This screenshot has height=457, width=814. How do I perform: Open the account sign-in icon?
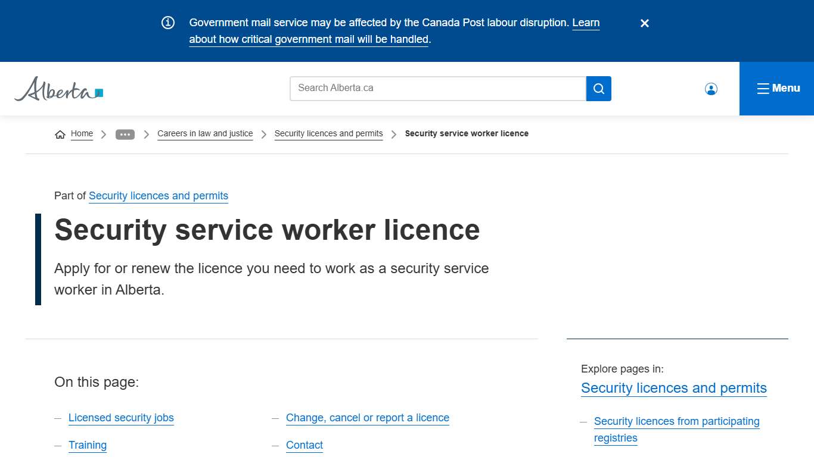[711, 88]
